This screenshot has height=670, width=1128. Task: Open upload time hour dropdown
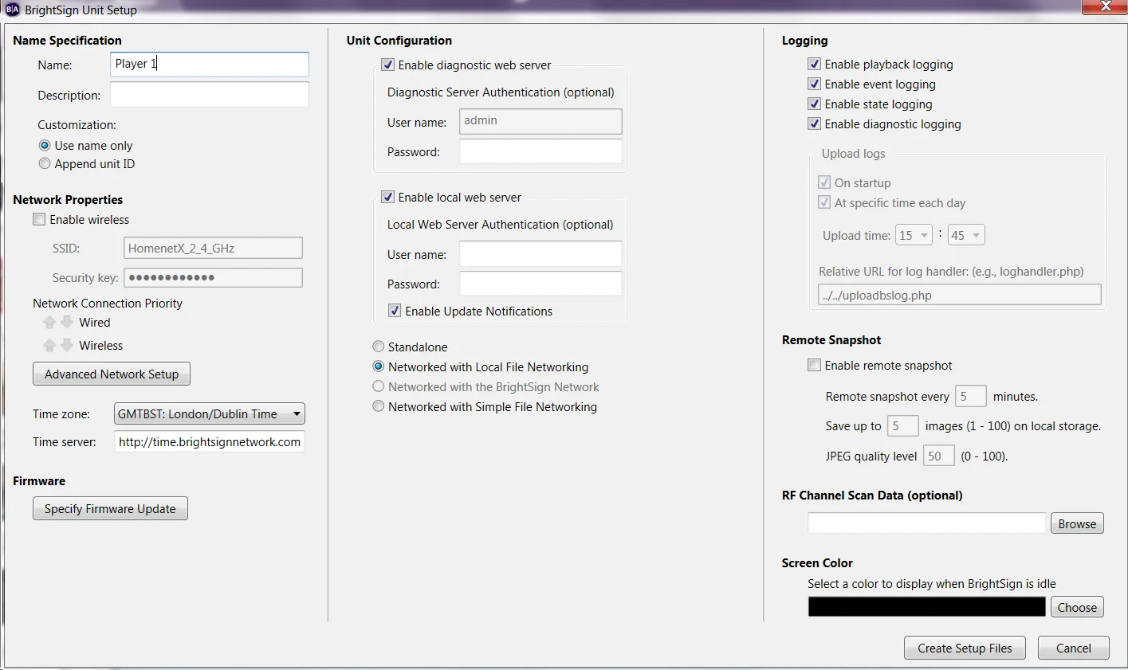914,236
